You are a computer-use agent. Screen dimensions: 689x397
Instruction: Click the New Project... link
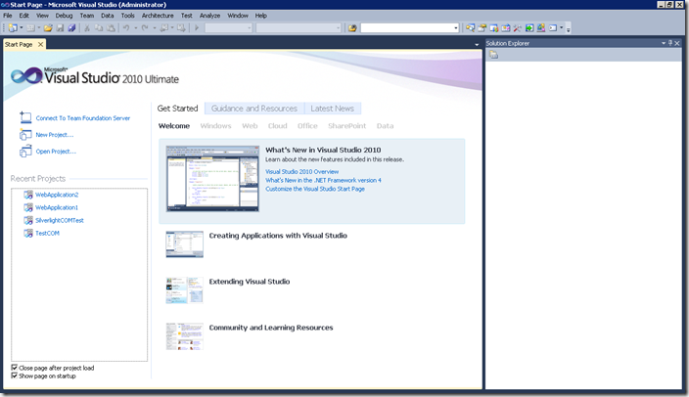click(55, 135)
